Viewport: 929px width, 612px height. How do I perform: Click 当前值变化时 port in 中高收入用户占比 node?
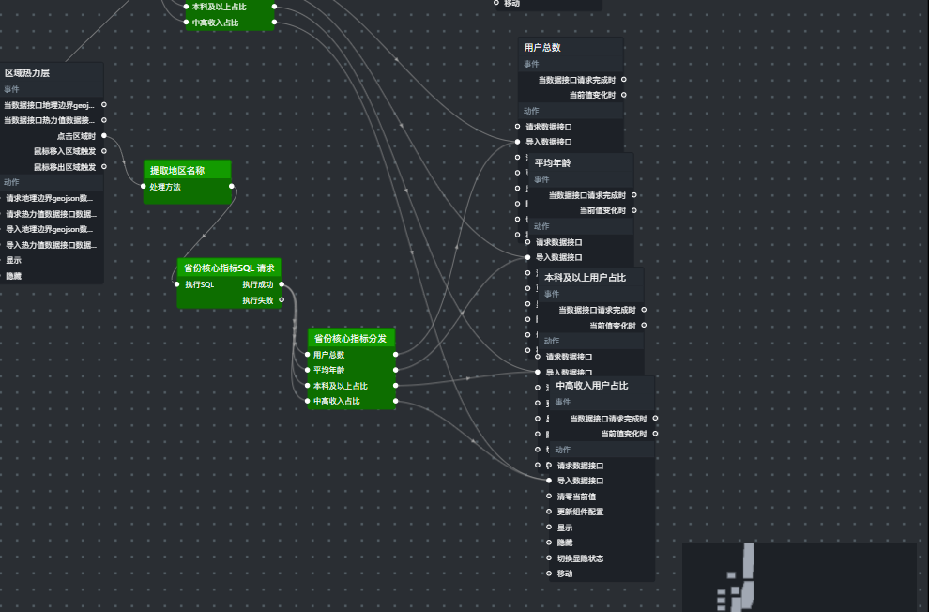[x=655, y=434]
